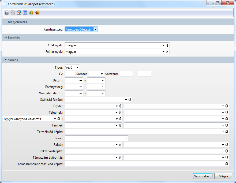Click into the Raktárkódképlet text field
236x183 pixels.
coord(142,151)
